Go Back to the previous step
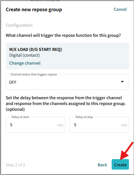This screenshot has height=175, width=134. (102, 165)
